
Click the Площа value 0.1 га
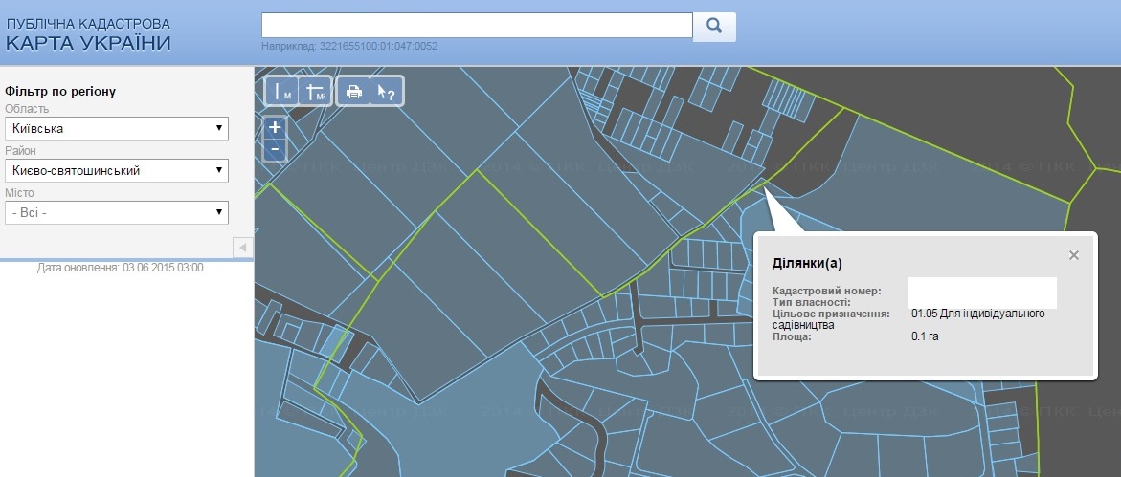click(925, 336)
